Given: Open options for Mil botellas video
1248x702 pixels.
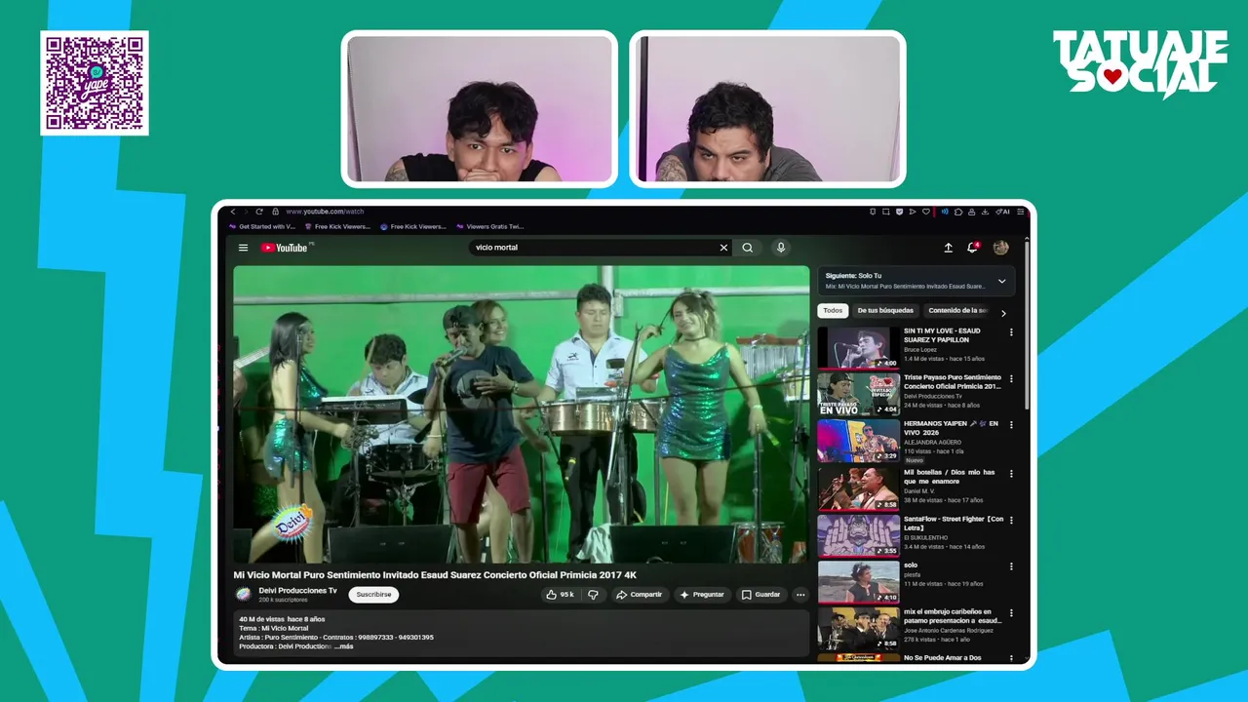Looking at the screenshot, I should 1011,472.
